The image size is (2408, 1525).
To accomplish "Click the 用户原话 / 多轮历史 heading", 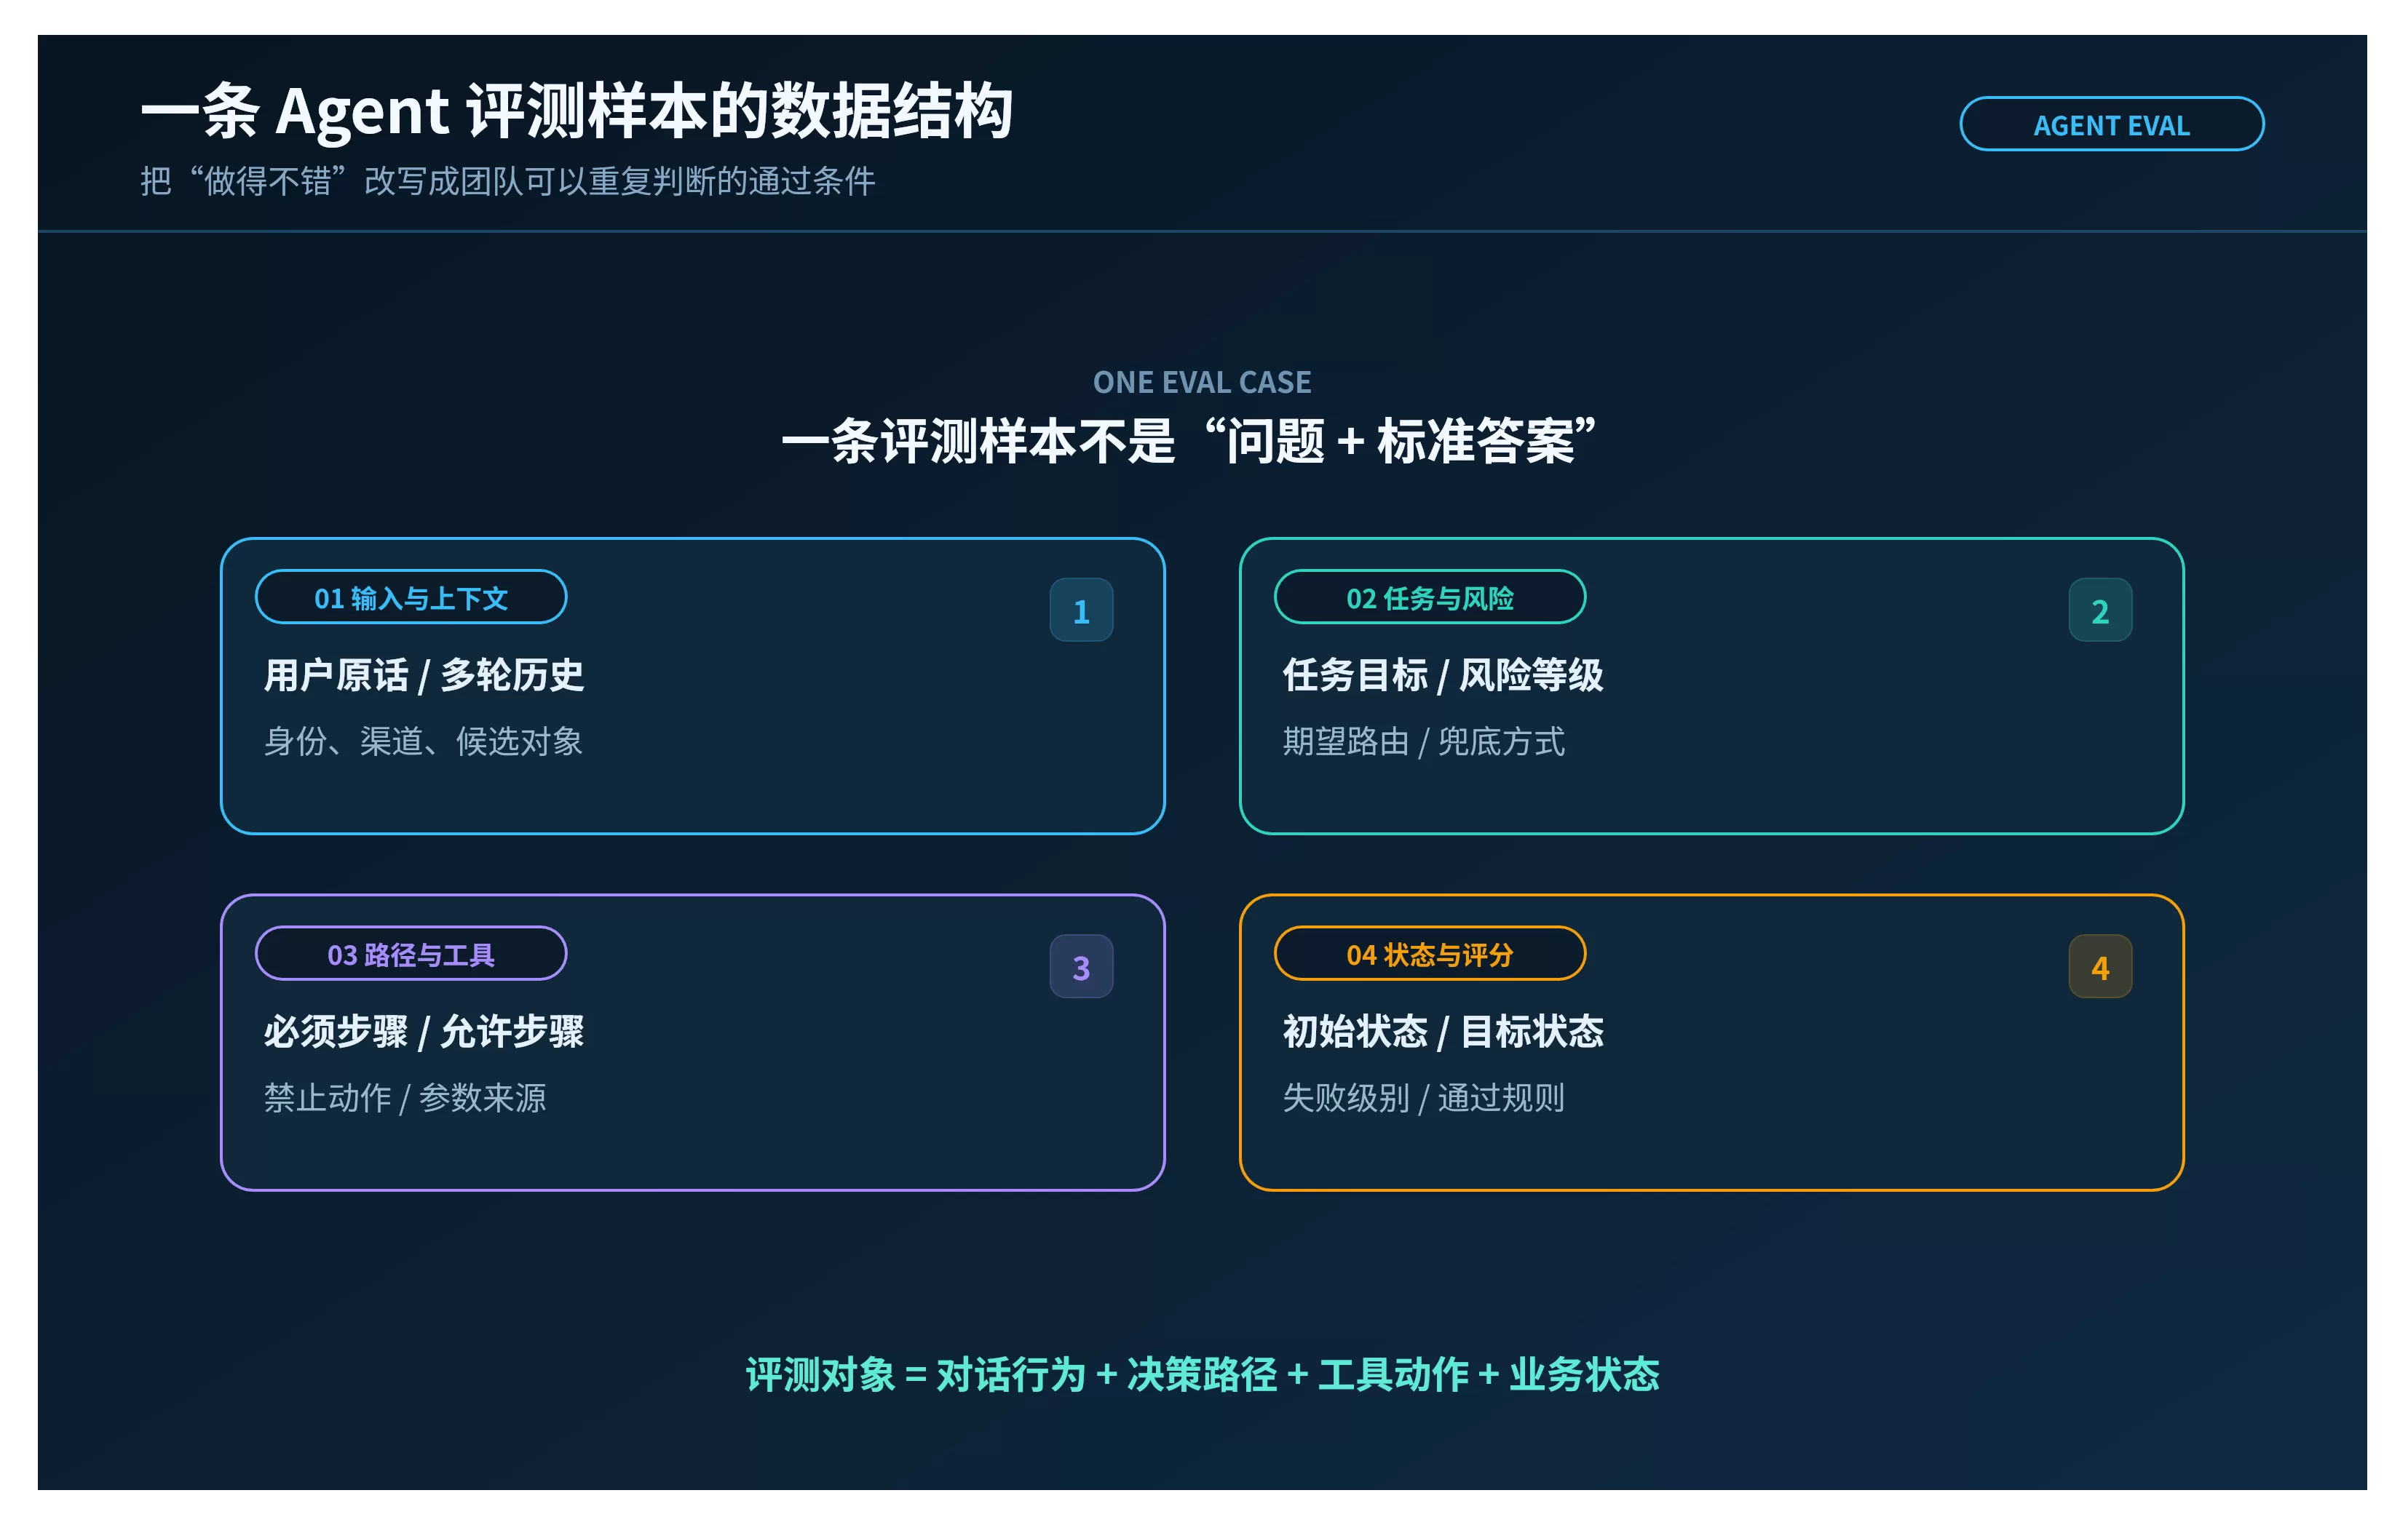I will [423, 676].
